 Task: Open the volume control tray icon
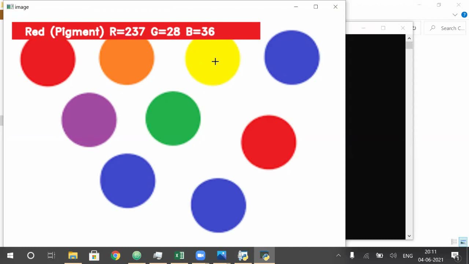(393, 256)
